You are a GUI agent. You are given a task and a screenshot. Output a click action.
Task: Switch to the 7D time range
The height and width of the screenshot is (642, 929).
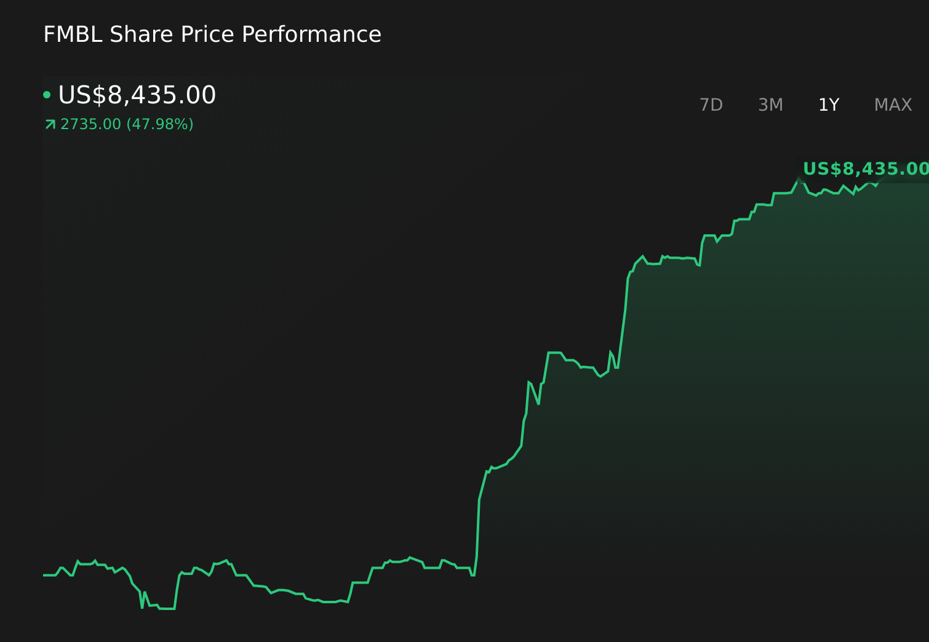(x=711, y=105)
